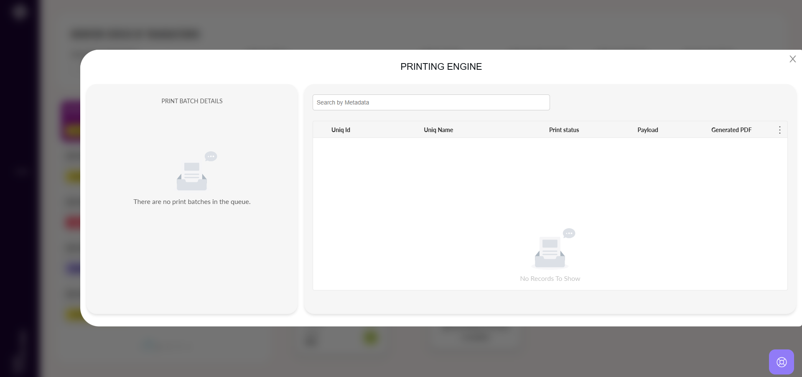
Task: Click the inbox illustration above No Records
Action: 550,253
